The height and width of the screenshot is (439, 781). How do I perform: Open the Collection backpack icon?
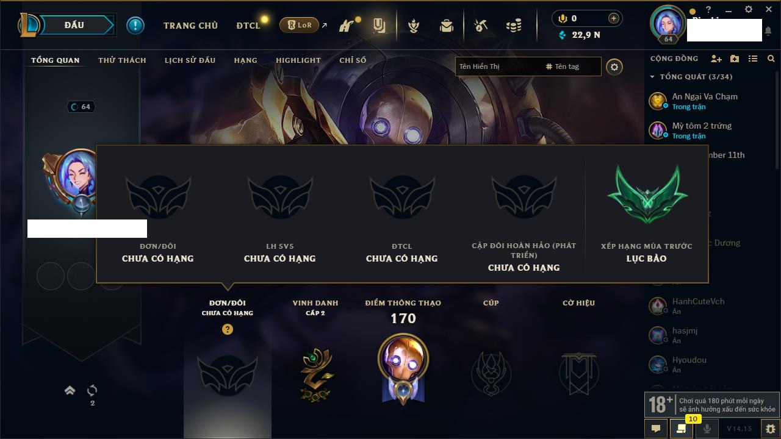447,26
